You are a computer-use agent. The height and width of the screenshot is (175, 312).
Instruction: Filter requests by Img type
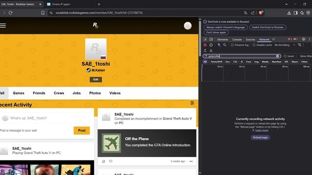pos(256,62)
